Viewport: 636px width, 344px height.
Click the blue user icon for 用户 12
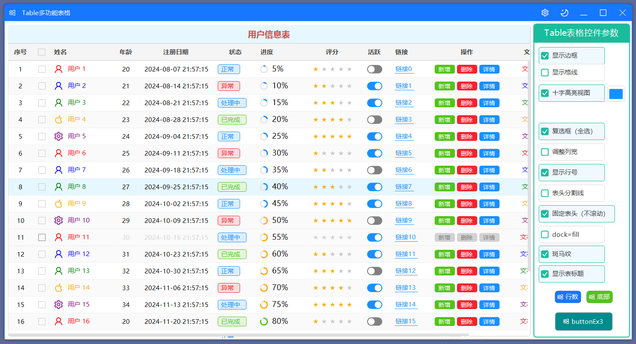coord(59,254)
